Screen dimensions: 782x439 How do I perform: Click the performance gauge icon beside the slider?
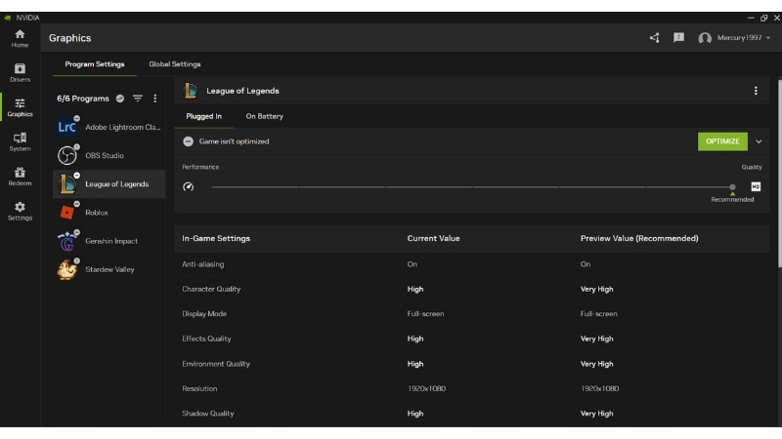(x=189, y=186)
